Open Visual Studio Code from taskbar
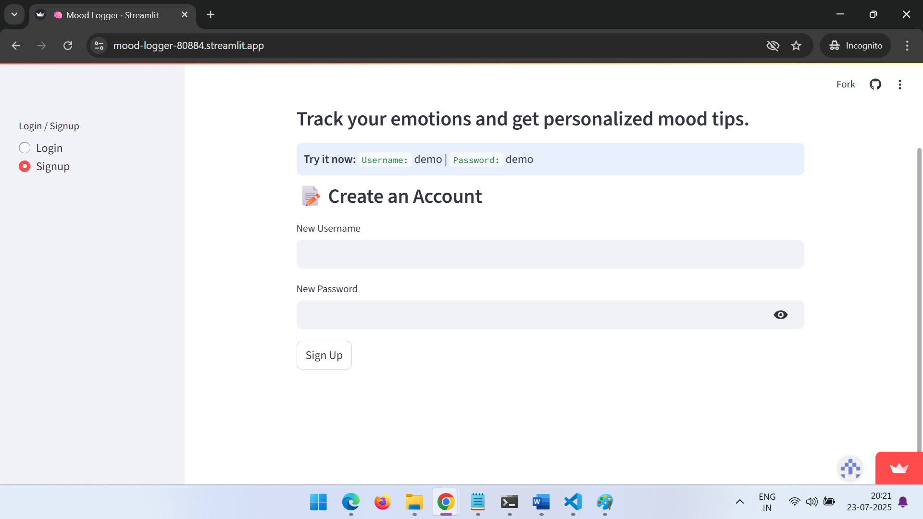Screen dimensions: 923x519 [573, 502]
